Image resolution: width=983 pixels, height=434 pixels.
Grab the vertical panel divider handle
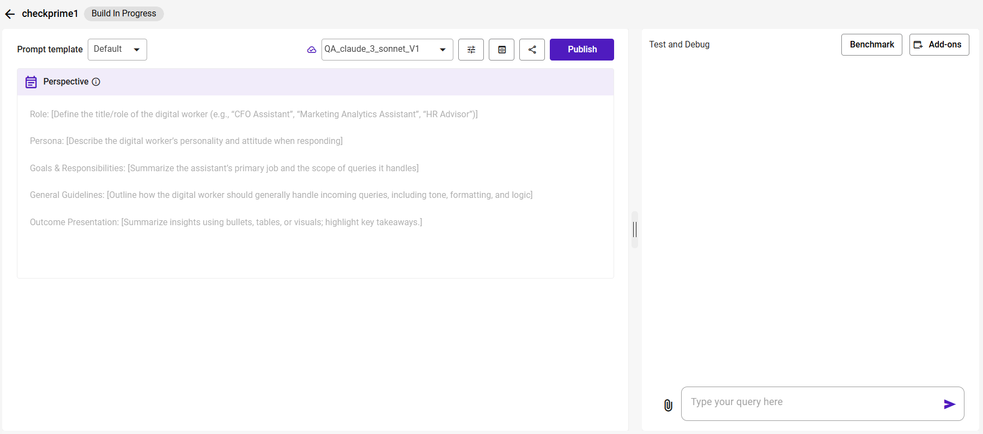click(634, 230)
